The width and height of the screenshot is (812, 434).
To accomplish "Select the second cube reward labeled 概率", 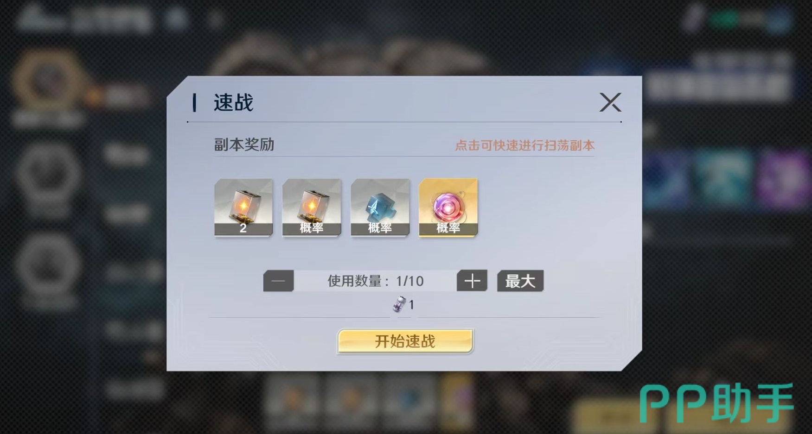I will tap(312, 208).
